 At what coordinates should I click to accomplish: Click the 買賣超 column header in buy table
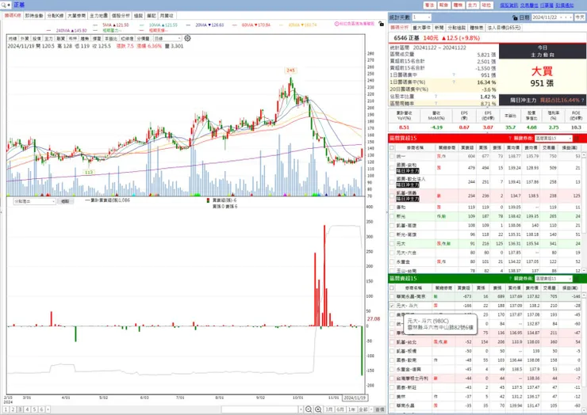click(466, 147)
